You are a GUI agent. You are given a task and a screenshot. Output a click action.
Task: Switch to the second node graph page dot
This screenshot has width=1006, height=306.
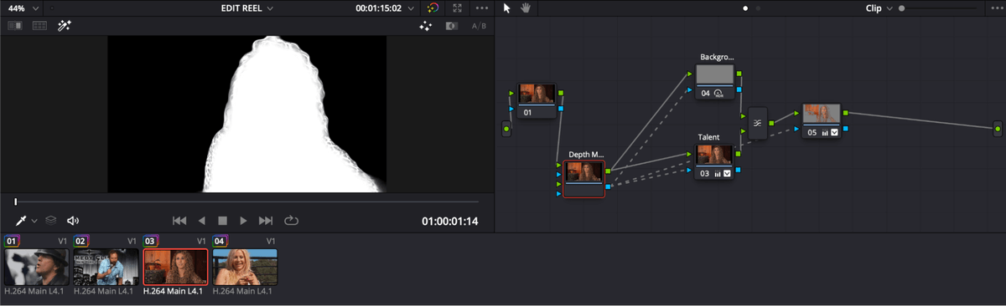click(x=759, y=8)
